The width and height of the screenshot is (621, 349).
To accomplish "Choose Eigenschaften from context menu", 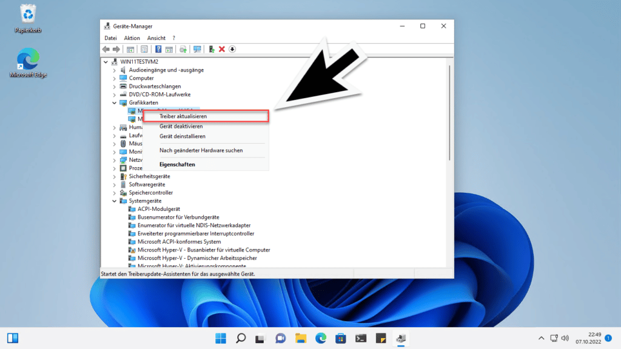I will click(x=206, y=164).
